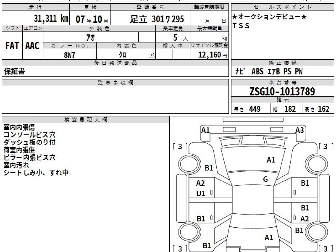Screen dimensions: 336x252
Task: Click the mileage value 31,311 km
Action: pos(51,19)
